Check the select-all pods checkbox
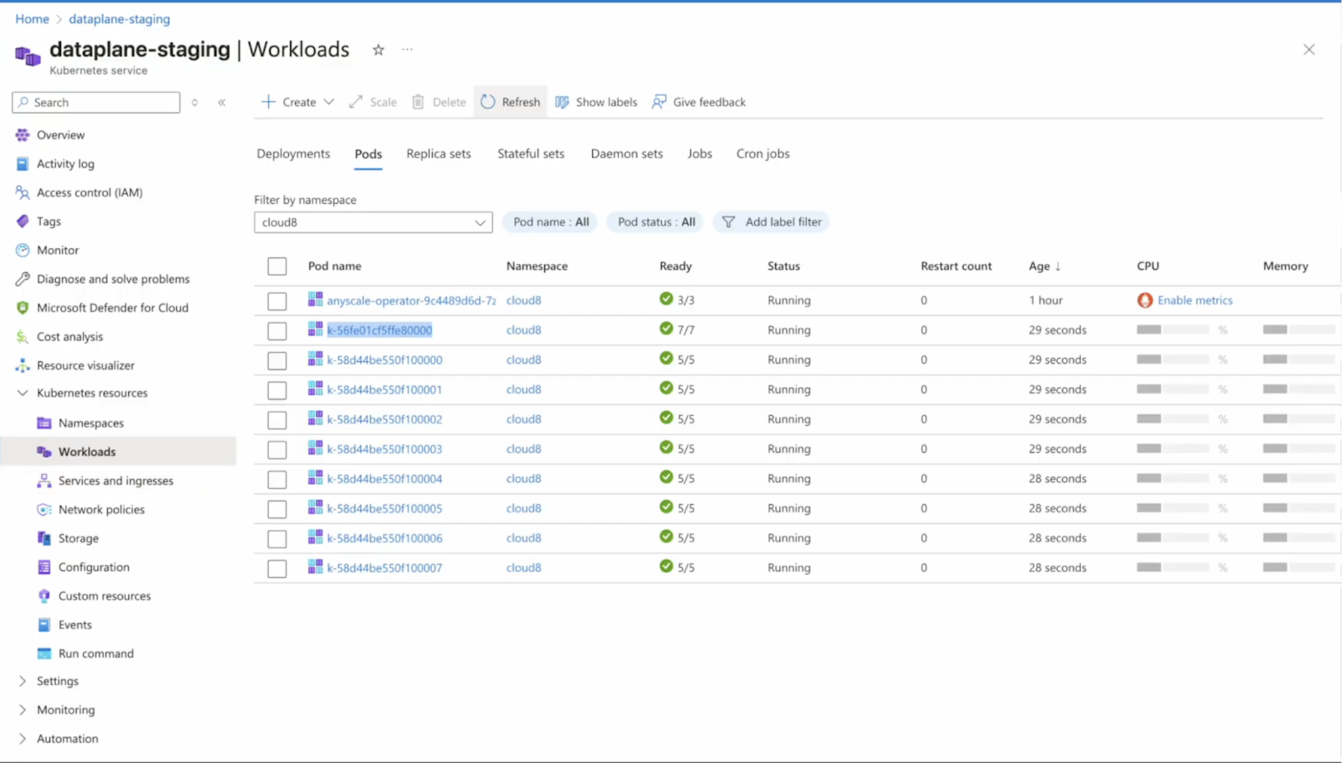The width and height of the screenshot is (1344, 763). [x=277, y=266]
